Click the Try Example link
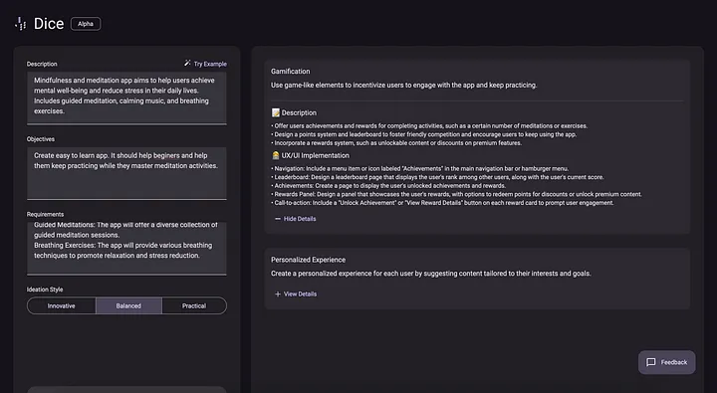Viewport: 717px width, 393px height. point(205,64)
